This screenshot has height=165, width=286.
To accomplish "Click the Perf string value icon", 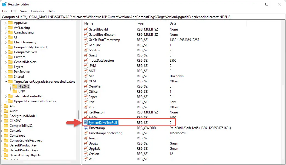I will point(86,102).
